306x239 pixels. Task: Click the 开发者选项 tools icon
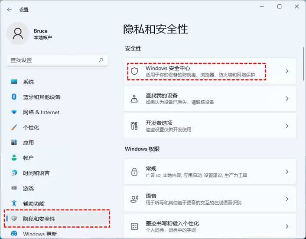pyautogui.click(x=134, y=126)
